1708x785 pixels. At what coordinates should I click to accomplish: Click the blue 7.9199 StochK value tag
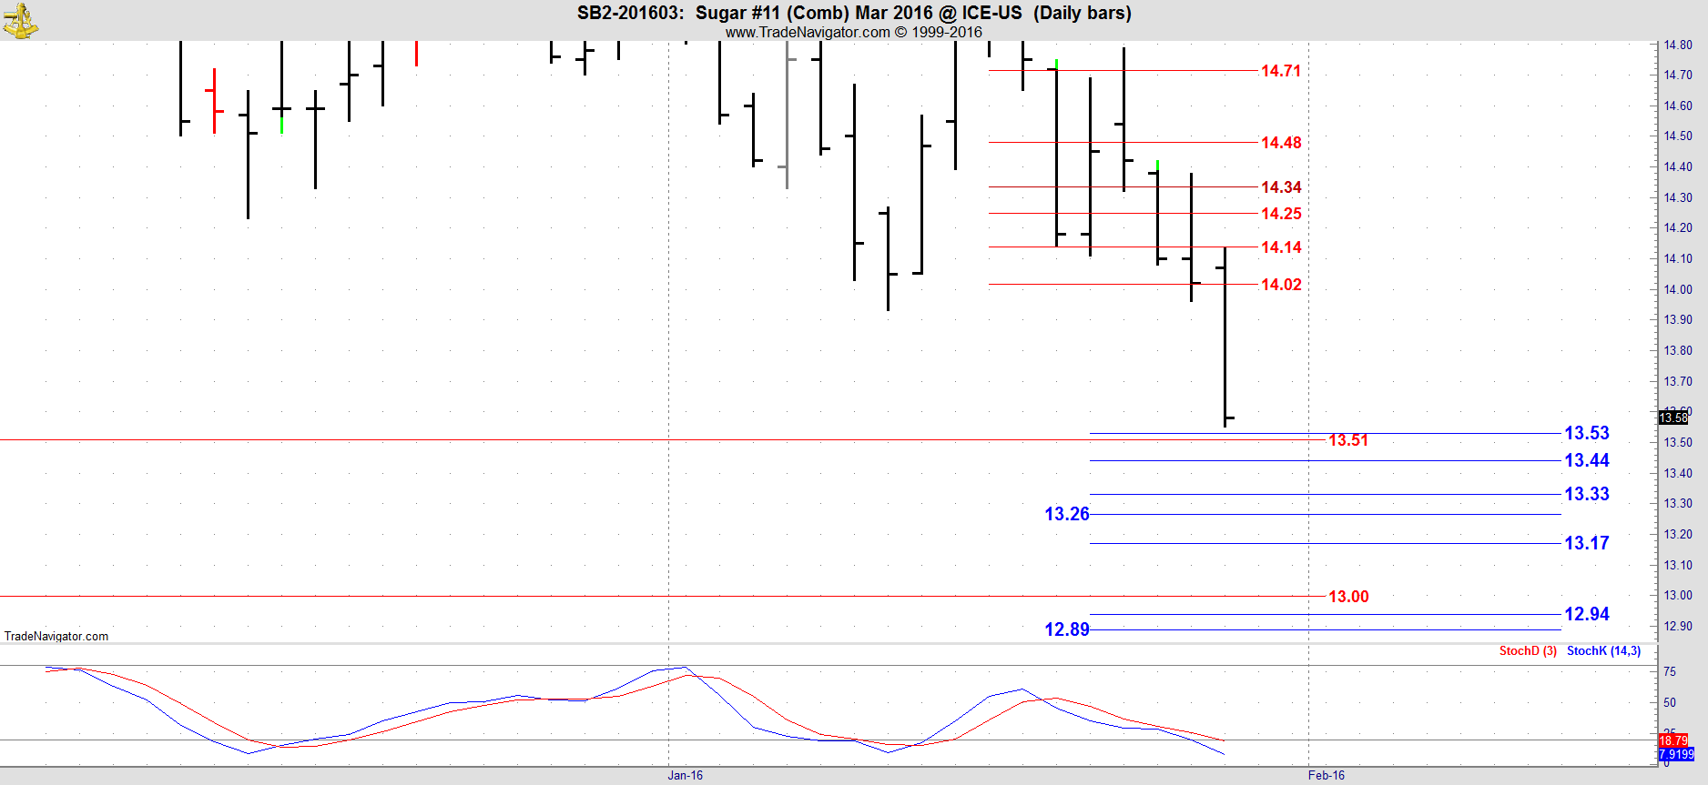point(1676,754)
